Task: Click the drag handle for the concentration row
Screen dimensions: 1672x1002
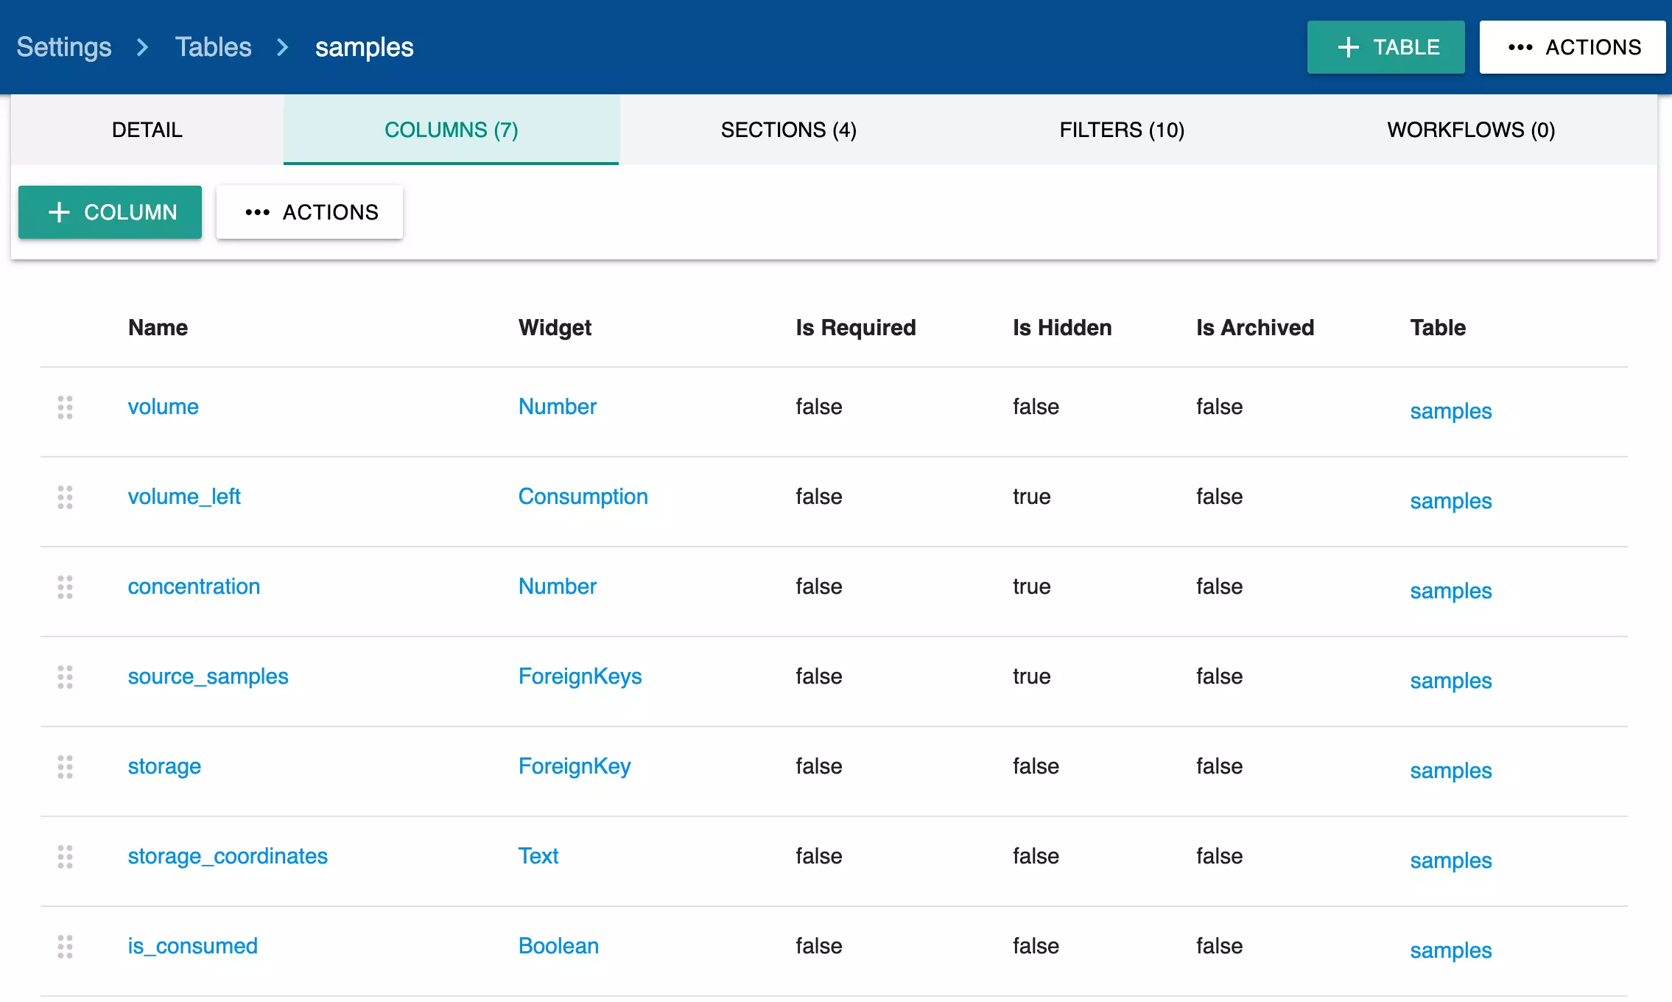Action: point(65,587)
